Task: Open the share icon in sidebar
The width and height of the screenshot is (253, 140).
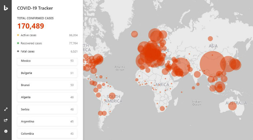Action: coord(6,120)
